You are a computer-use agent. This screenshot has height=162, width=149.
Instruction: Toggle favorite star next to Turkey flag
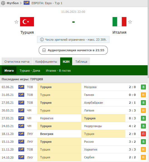pos(16,22)
